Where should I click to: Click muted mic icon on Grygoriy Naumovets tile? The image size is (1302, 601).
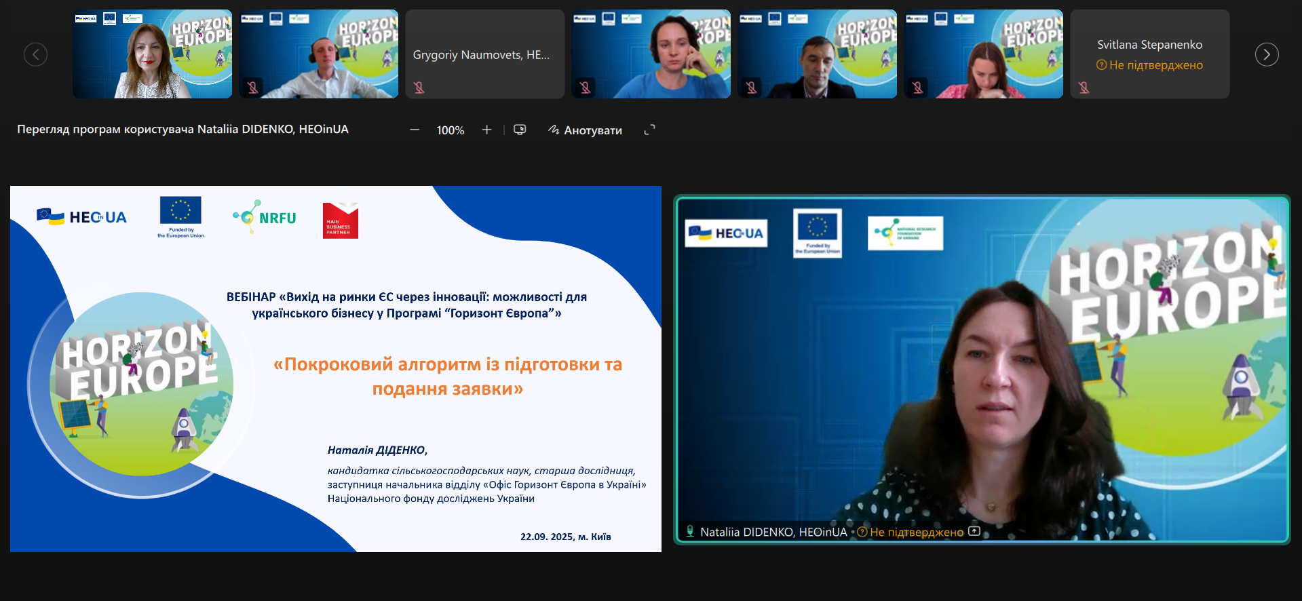(419, 87)
